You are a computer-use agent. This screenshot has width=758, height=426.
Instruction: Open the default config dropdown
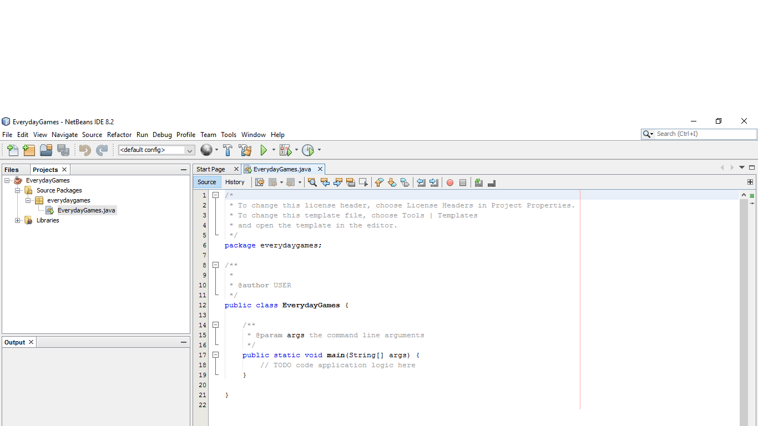189,150
